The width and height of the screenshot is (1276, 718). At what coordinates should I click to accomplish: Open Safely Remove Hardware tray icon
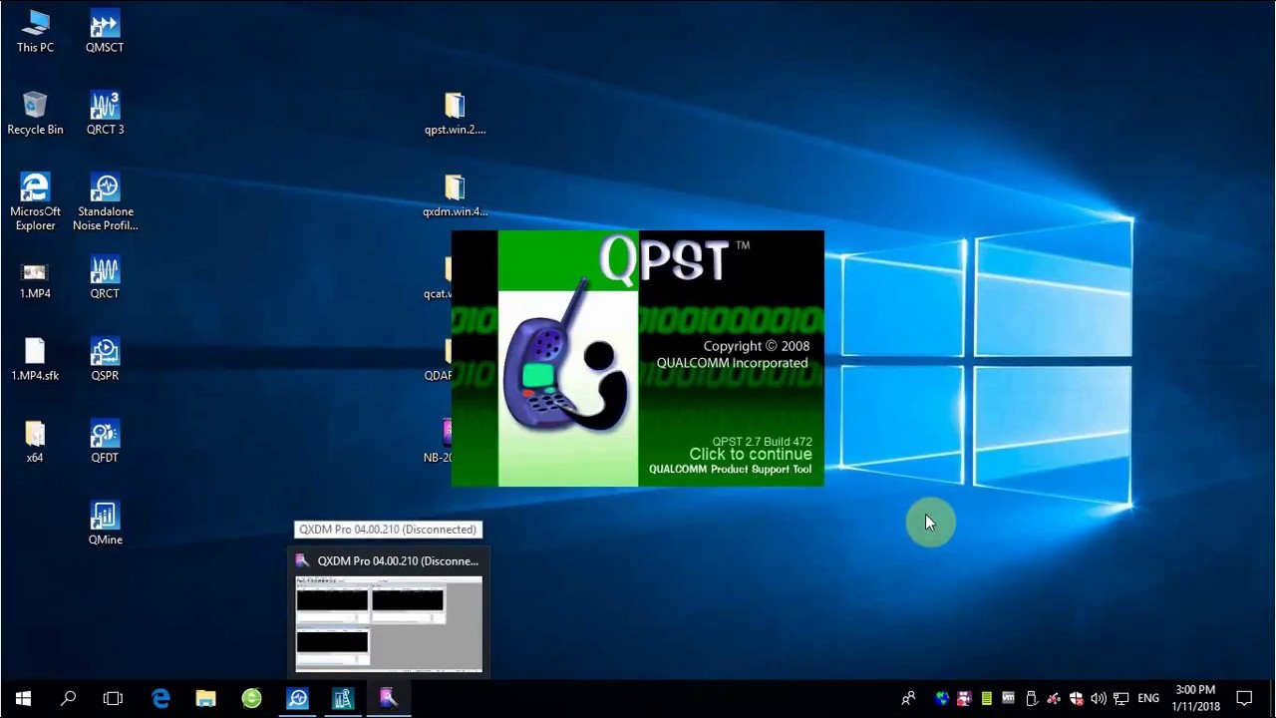click(x=1031, y=698)
